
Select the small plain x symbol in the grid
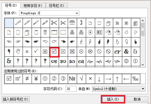(27, 52)
